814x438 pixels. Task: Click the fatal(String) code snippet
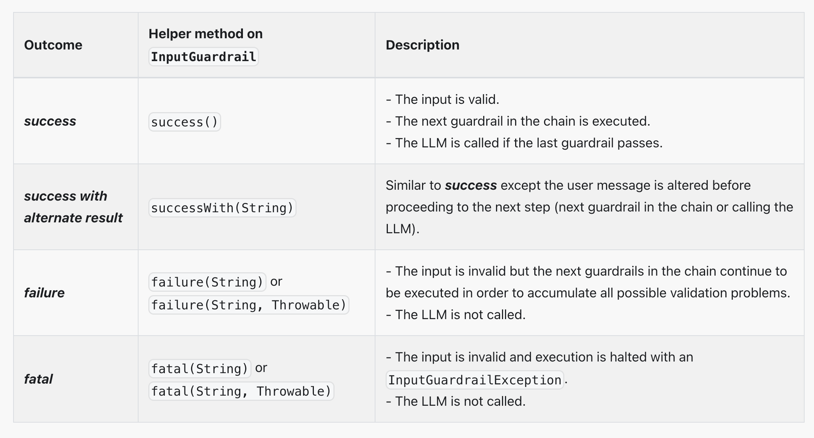pyautogui.click(x=200, y=369)
